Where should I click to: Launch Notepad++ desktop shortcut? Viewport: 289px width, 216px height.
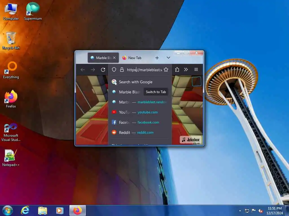coord(11,158)
